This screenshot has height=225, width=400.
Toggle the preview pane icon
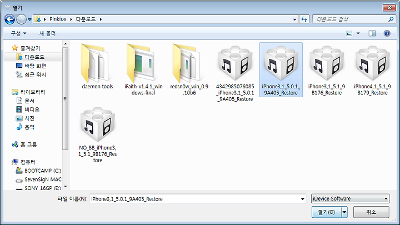pos(372,33)
